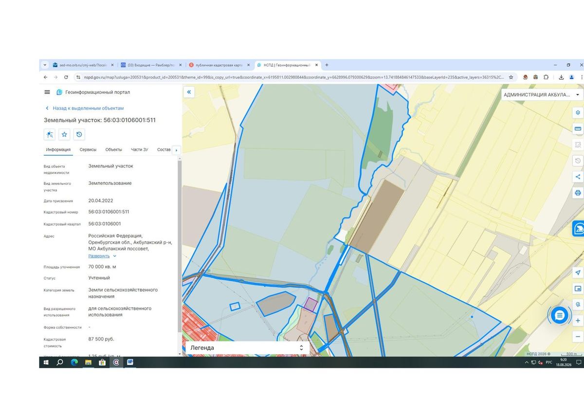Image resolution: width=584 pixels, height=413 pixels.
Task: Switch to the Объекты tab
Action: (x=114, y=149)
